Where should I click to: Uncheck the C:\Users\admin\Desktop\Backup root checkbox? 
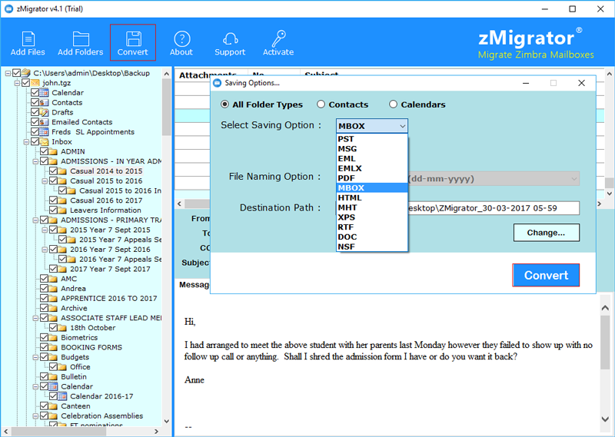[x=16, y=73]
